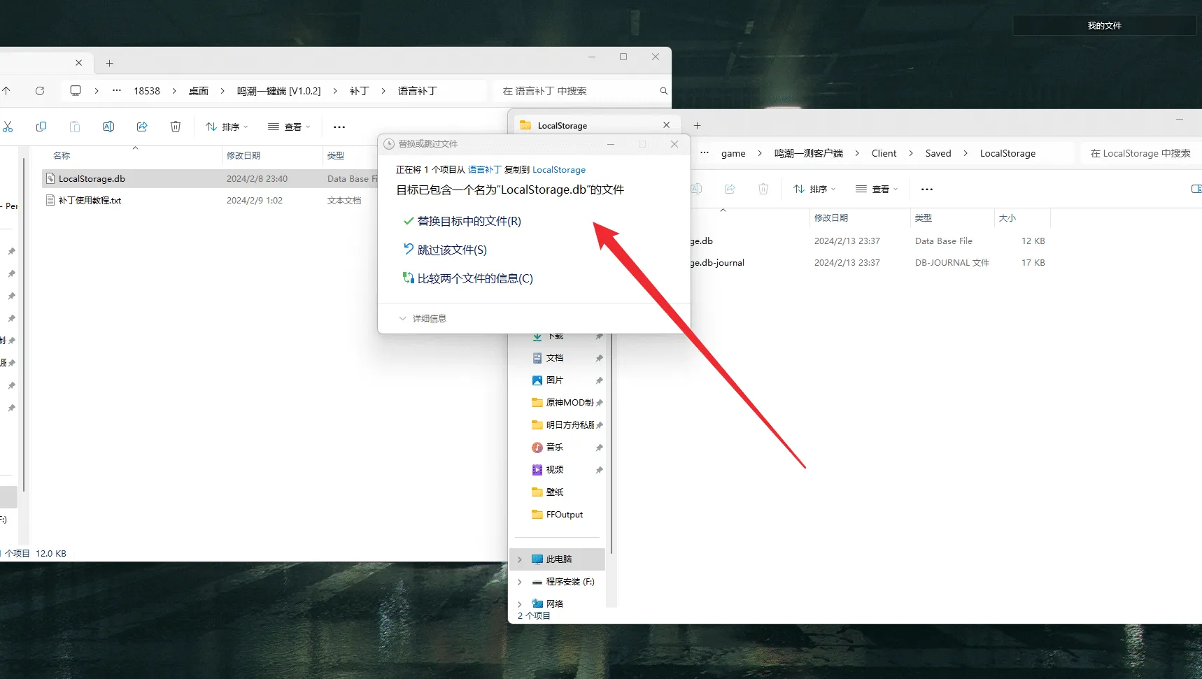Click the 我的文件 desktop widget

pyautogui.click(x=1104, y=25)
